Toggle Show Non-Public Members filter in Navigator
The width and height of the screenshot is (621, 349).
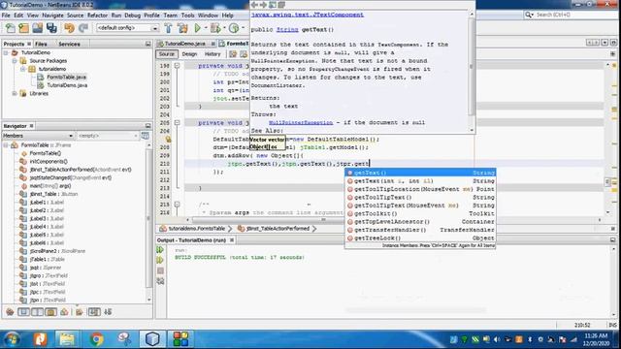coord(50,312)
